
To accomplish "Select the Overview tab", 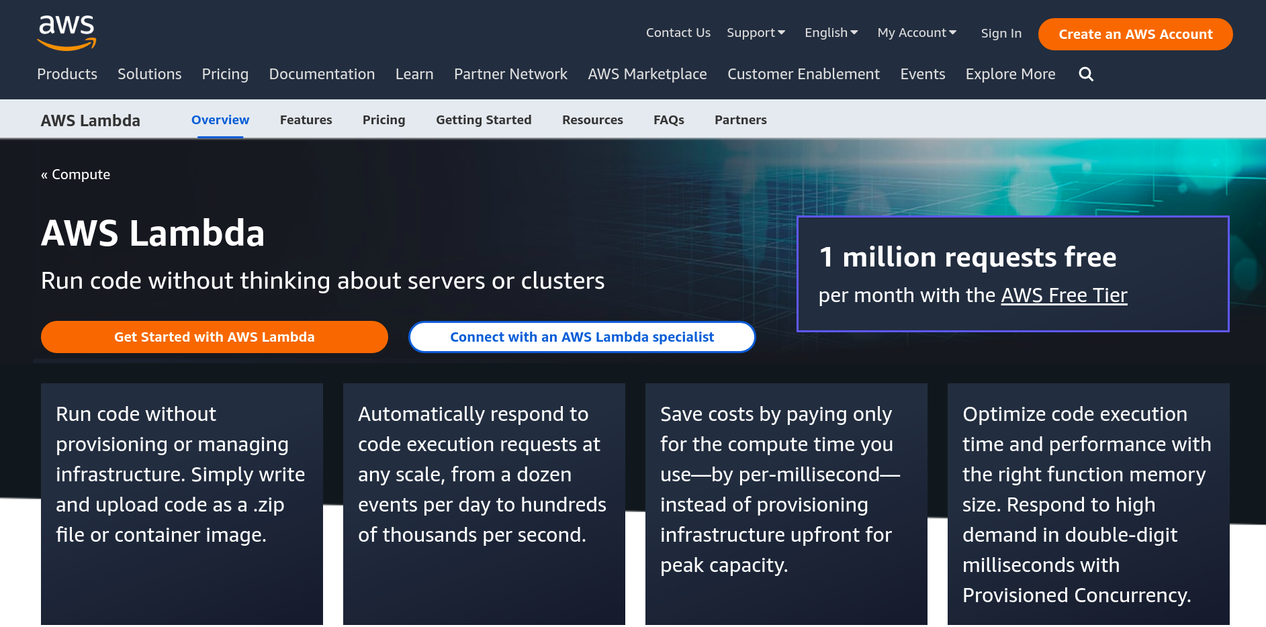I will point(220,119).
